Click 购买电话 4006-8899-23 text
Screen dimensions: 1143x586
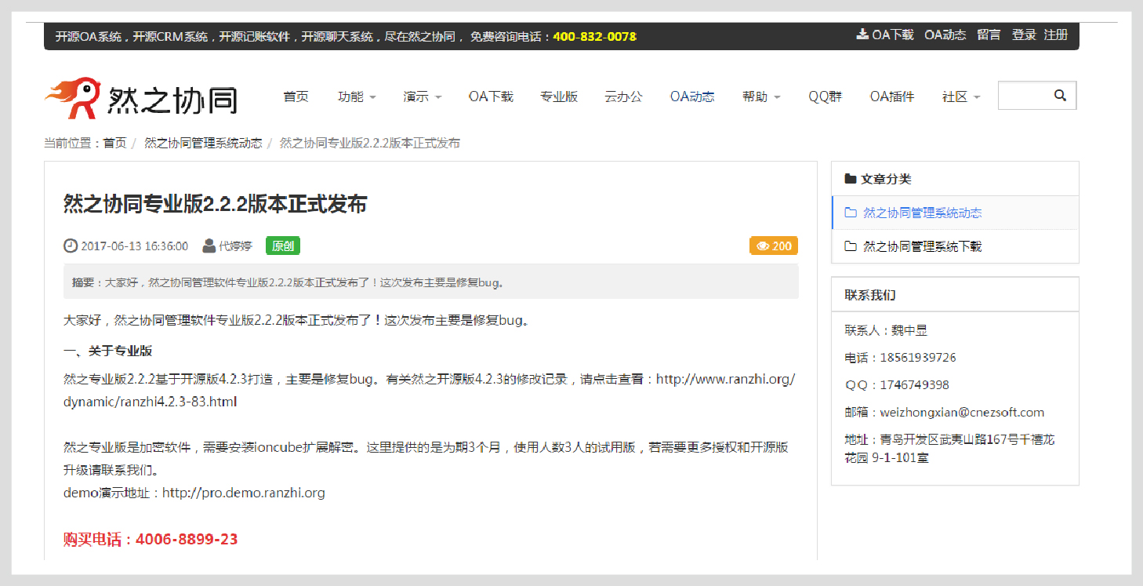coord(151,539)
